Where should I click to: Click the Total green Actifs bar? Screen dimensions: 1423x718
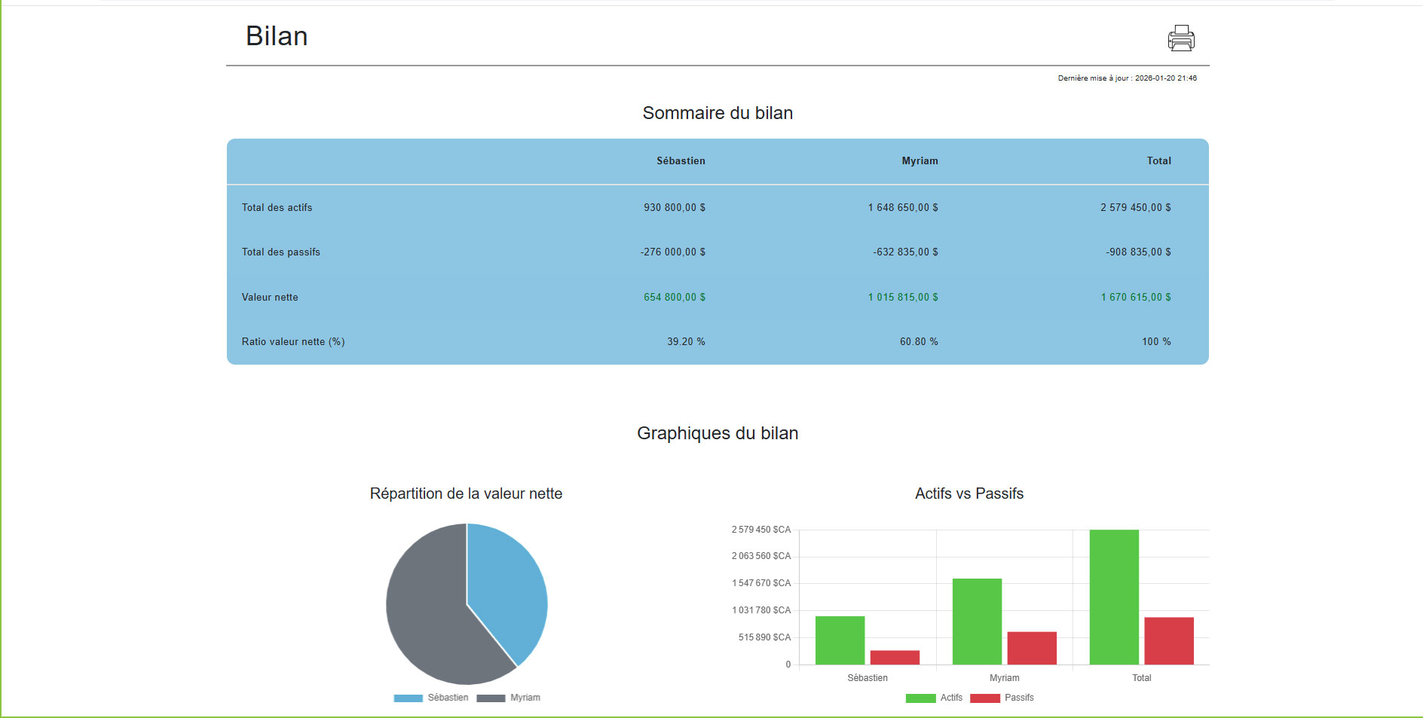(1114, 597)
